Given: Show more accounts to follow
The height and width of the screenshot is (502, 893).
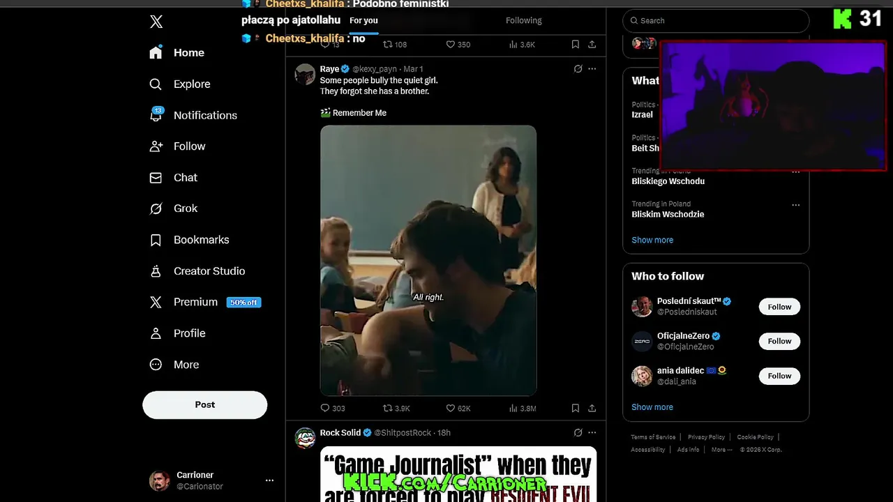Looking at the screenshot, I should (x=652, y=407).
